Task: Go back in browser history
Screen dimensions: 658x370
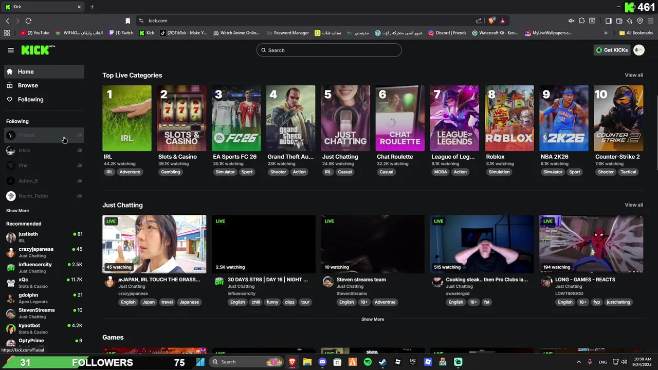Action: click(7, 21)
